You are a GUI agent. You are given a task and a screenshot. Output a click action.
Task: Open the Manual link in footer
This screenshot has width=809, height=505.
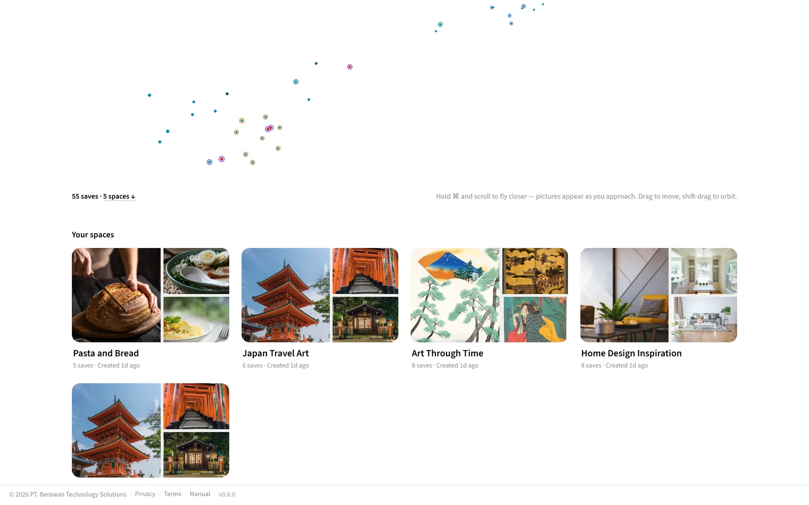200,494
